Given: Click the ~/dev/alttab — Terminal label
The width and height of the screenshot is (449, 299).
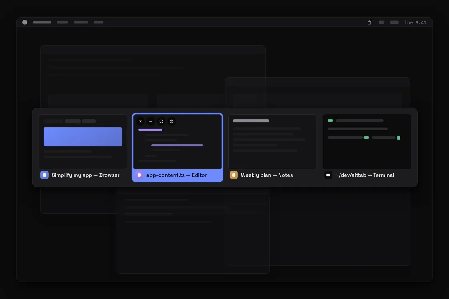Looking at the screenshot, I should 365,175.
